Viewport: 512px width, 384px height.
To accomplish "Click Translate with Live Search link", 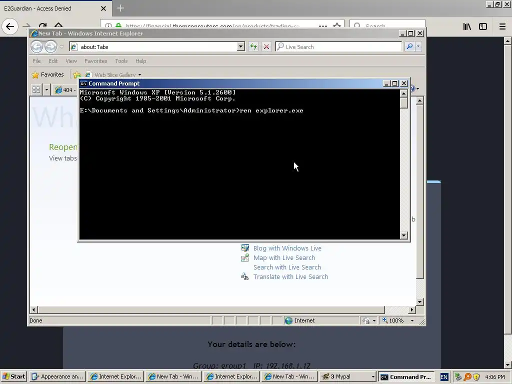I will click(x=290, y=277).
